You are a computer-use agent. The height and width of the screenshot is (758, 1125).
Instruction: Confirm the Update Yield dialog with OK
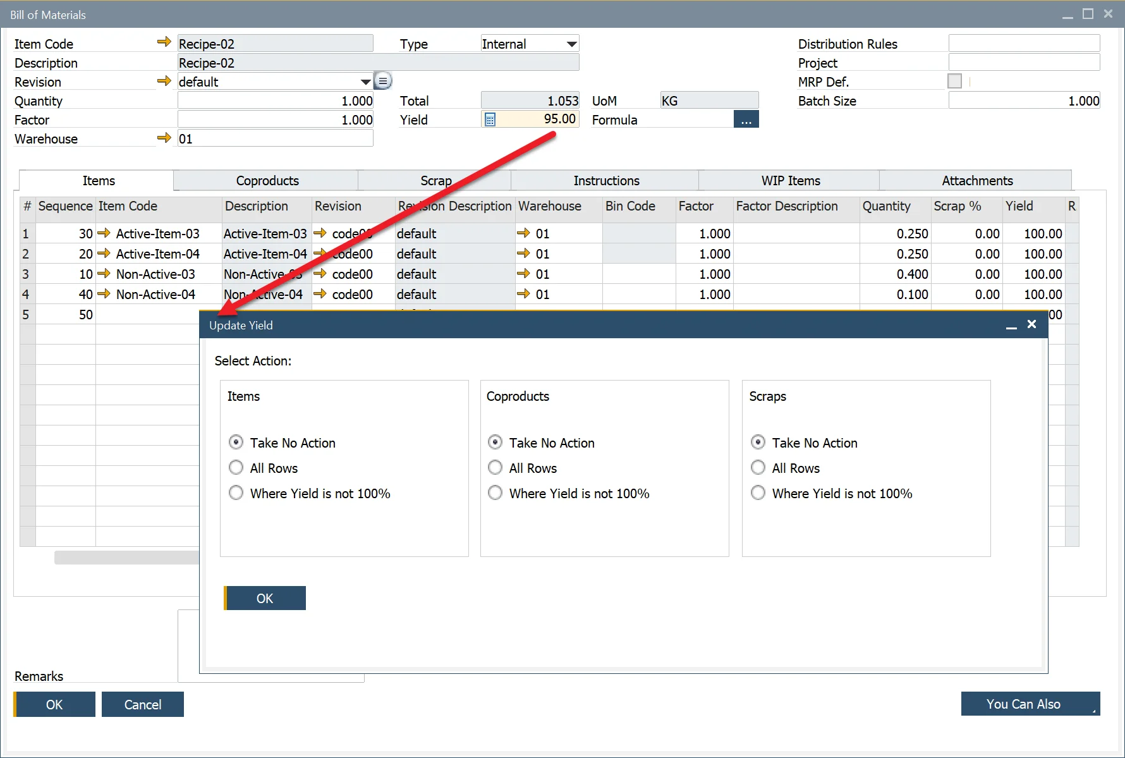265,597
